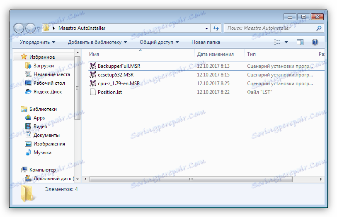The width and height of the screenshot is (337, 217).
Task: Click the Недавние места icon
Action: tap(28, 74)
